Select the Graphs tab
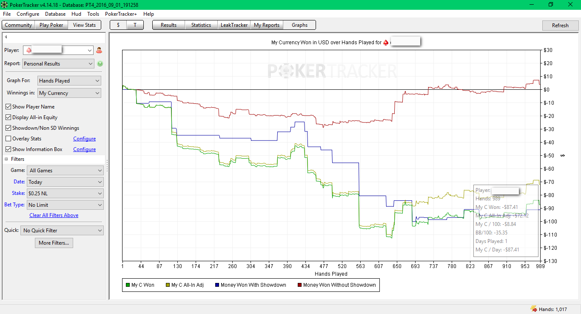This screenshot has height=314, width=581. (299, 25)
